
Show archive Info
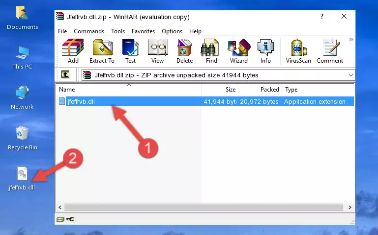[265, 51]
